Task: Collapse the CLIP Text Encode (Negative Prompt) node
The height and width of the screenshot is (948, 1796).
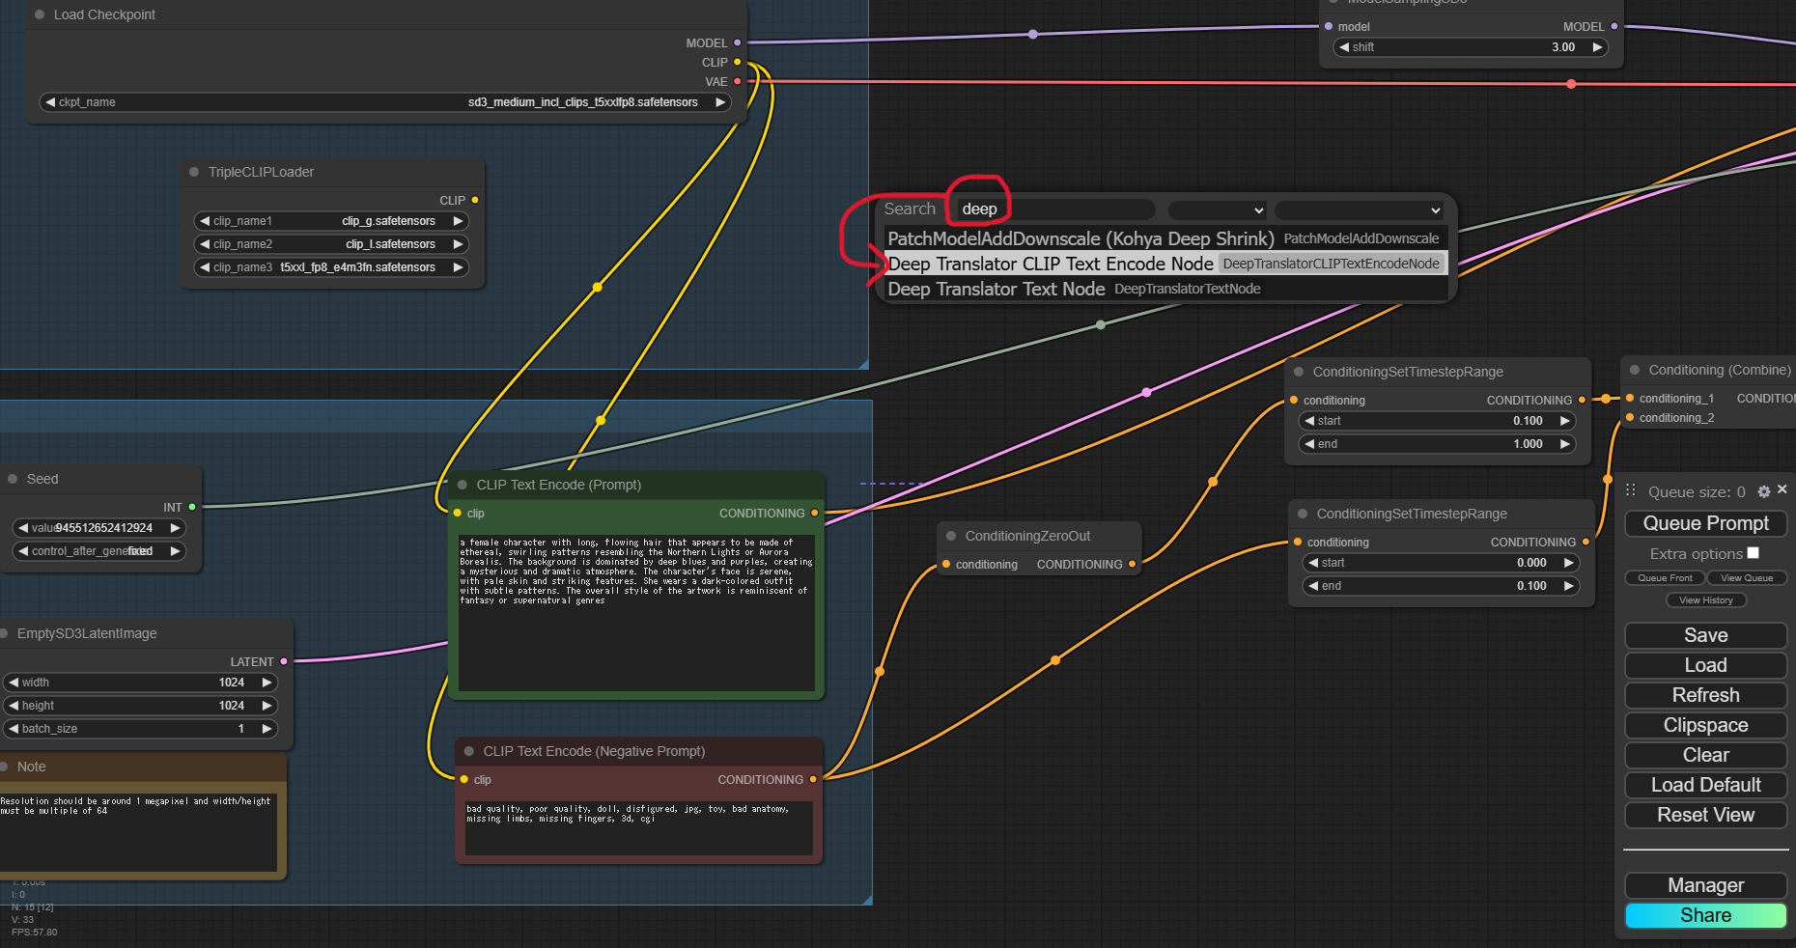Action: (x=469, y=751)
